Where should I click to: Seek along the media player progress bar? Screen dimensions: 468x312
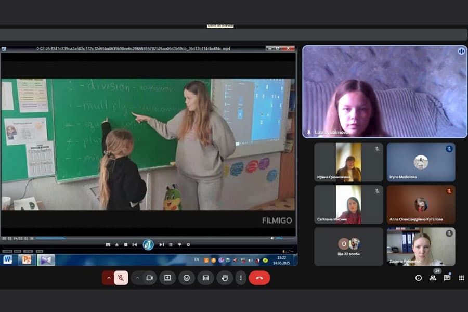coord(152,238)
